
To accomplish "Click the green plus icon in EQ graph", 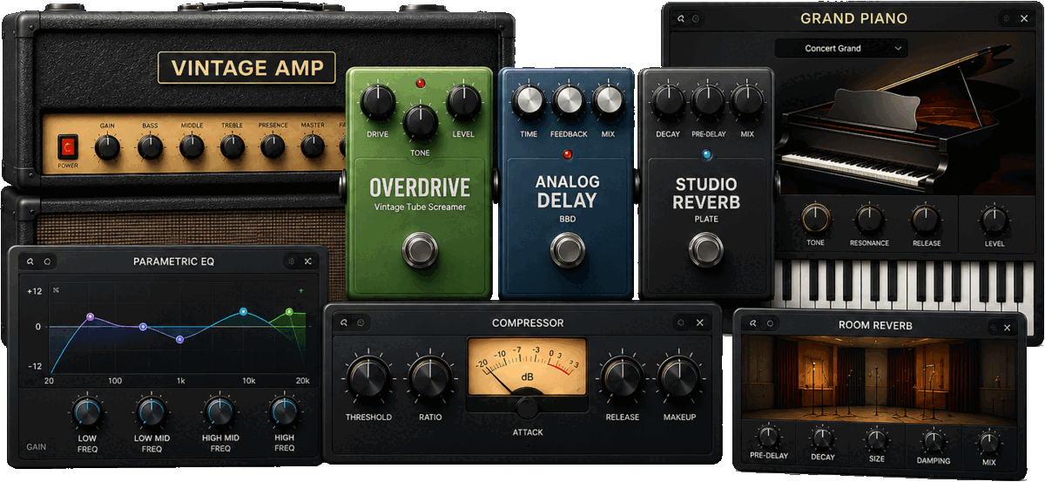I will 301,290.
